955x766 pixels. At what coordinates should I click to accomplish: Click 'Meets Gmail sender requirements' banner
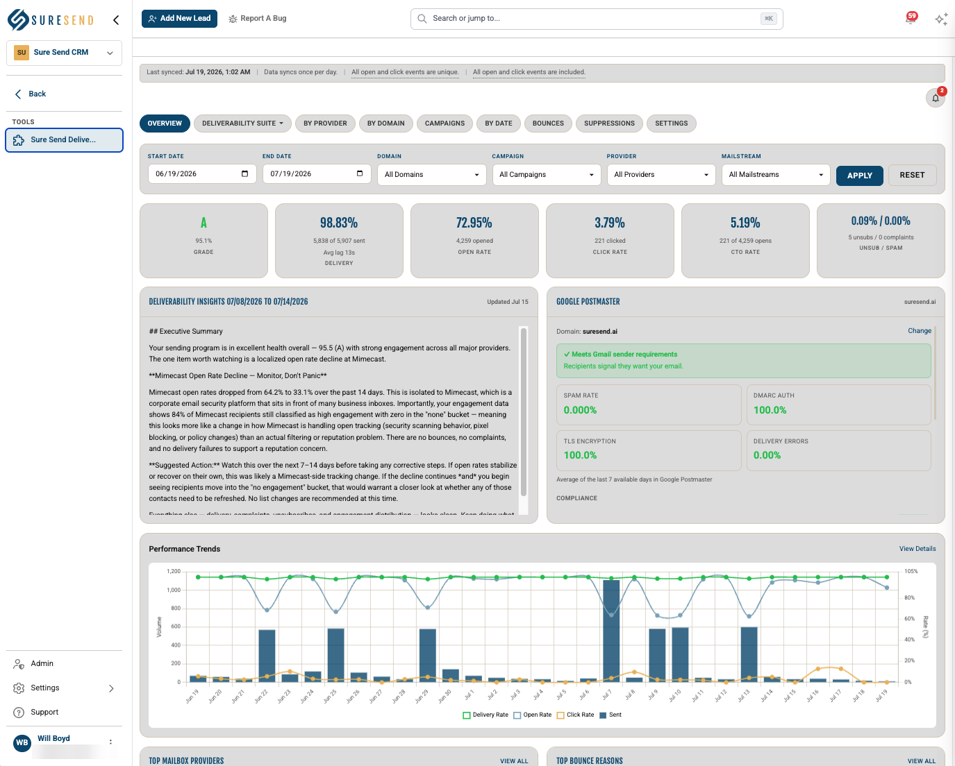pos(743,361)
